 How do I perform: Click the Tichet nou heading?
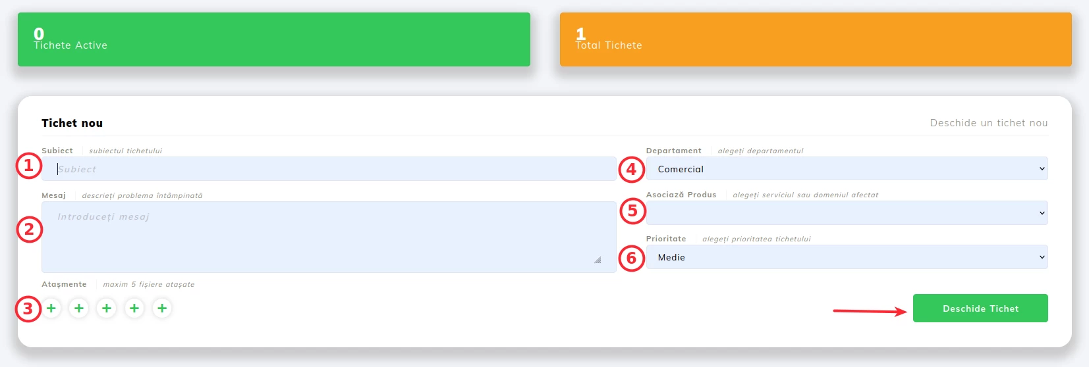click(x=72, y=123)
